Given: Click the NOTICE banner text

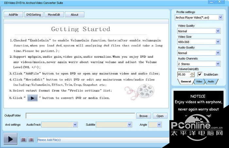Looking at the screenshot, I should 198,96.
